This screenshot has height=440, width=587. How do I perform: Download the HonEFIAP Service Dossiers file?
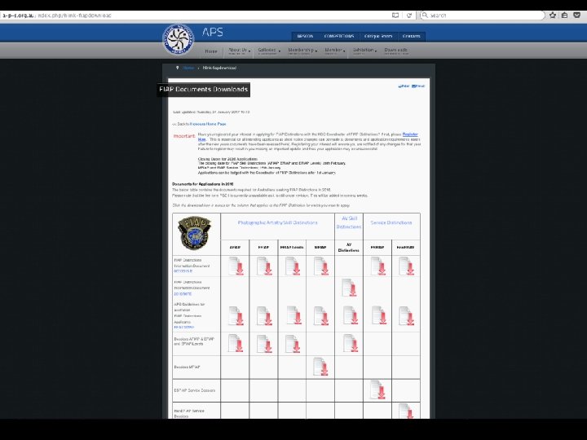point(406,411)
